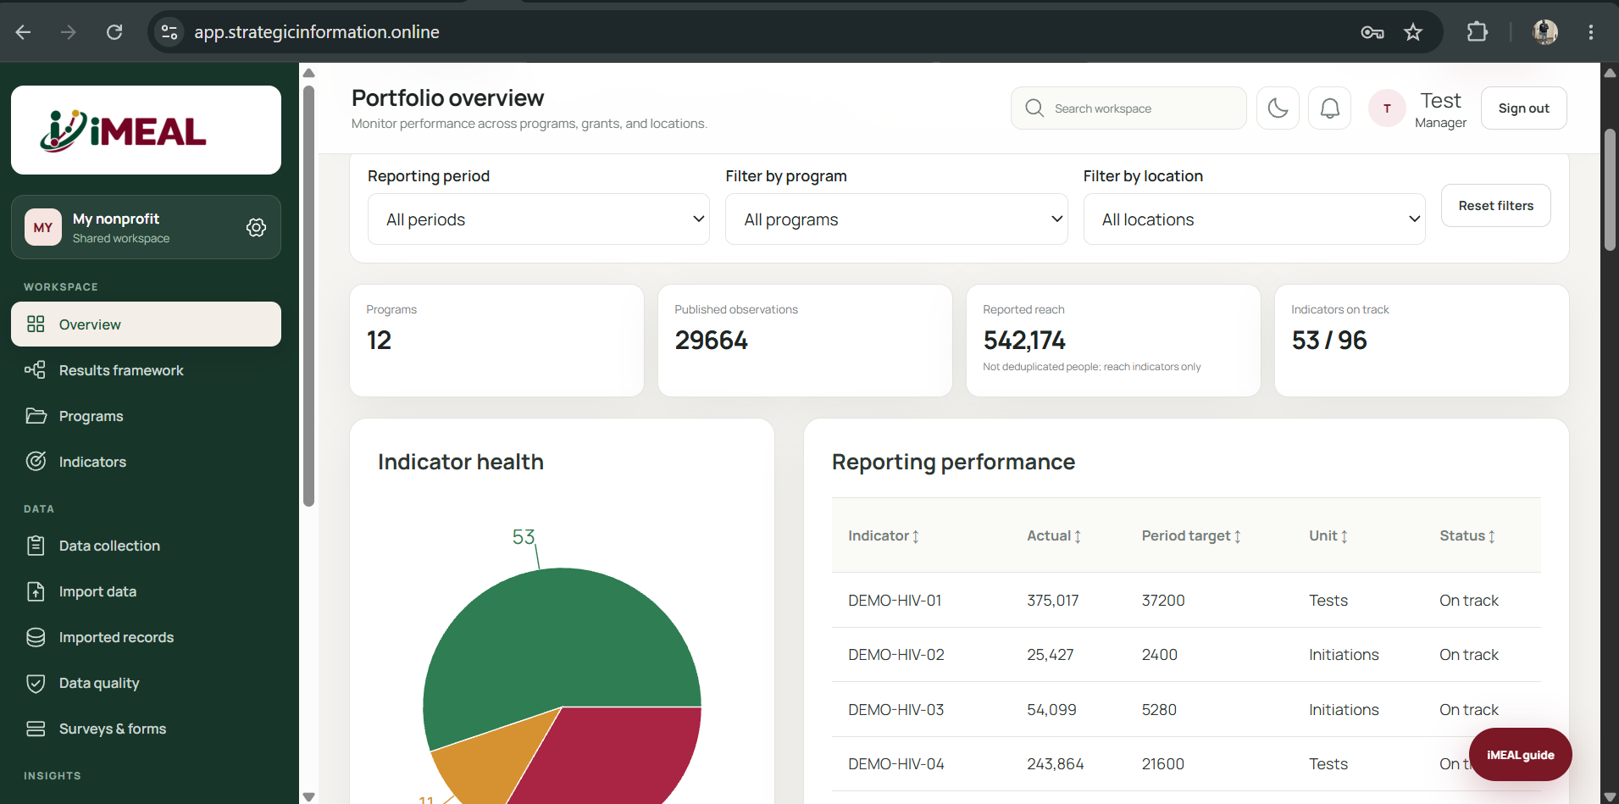This screenshot has width=1619, height=804.
Task: Click crimson pie chart slice
Action: [618, 754]
